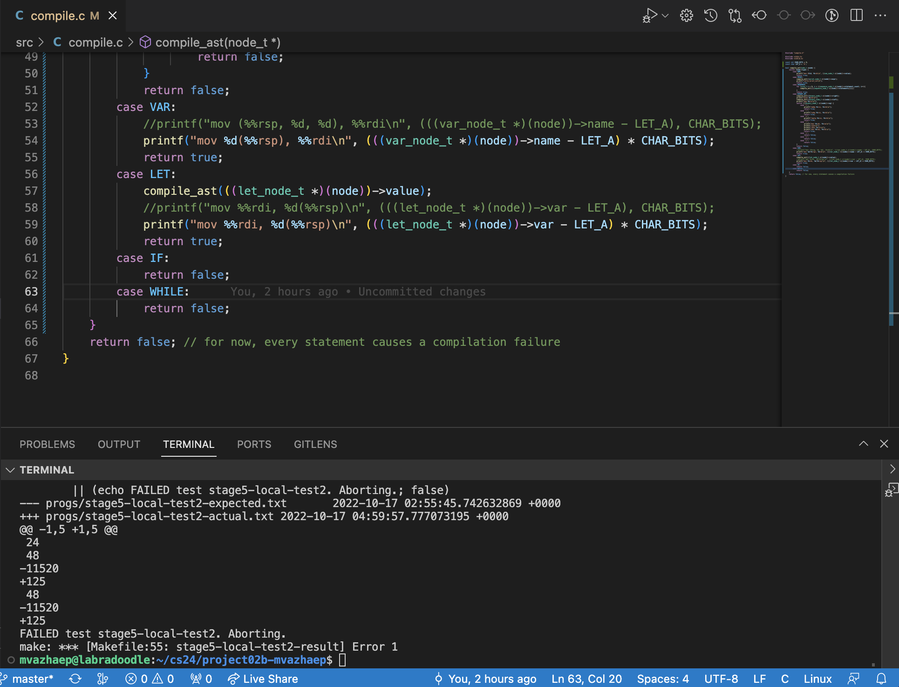The width and height of the screenshot is (899, 687).
Task: Open the notifications bell icon
Action: (881, 679)
